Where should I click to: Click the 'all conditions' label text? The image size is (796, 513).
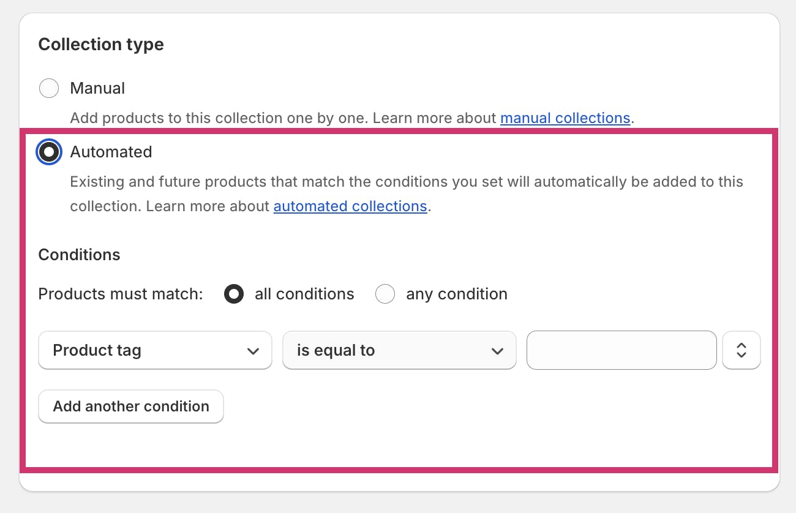304,294
